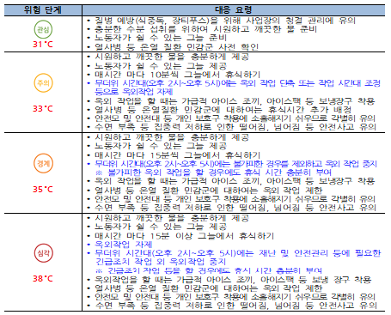Select '수면 부족 등 집중력 저하' line in 심각 row
This screenshot has width=391, height=315.
coord(235,306)
